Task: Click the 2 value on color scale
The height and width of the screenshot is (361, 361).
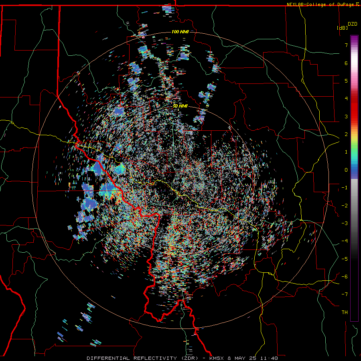Action: [346, 134]
